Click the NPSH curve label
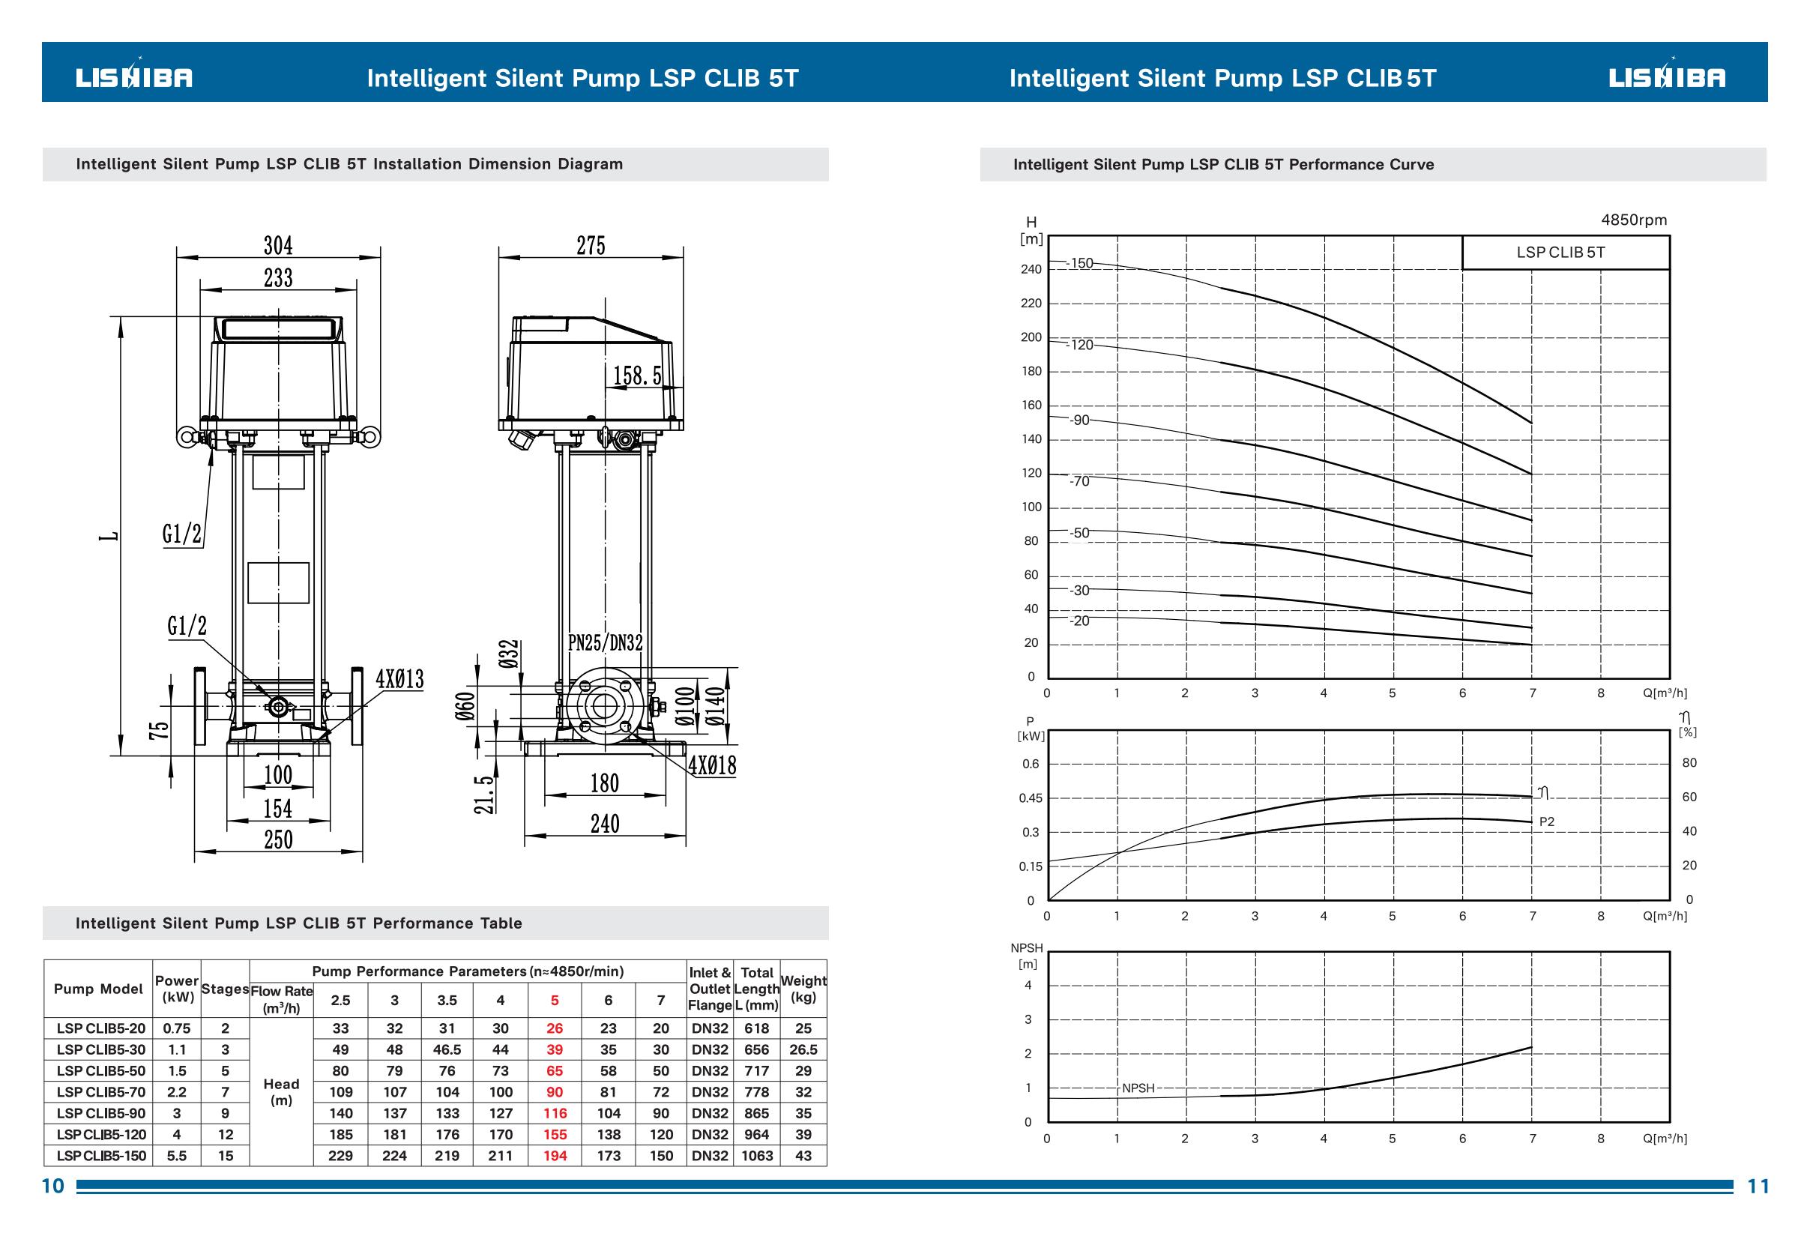 click(x=1138, y=1088)
